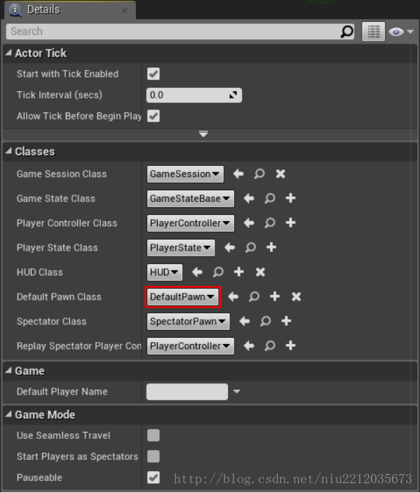Click the search magnifier icon in Details
420x493 pixels.
pyautogui.click(x=346, y=32)
